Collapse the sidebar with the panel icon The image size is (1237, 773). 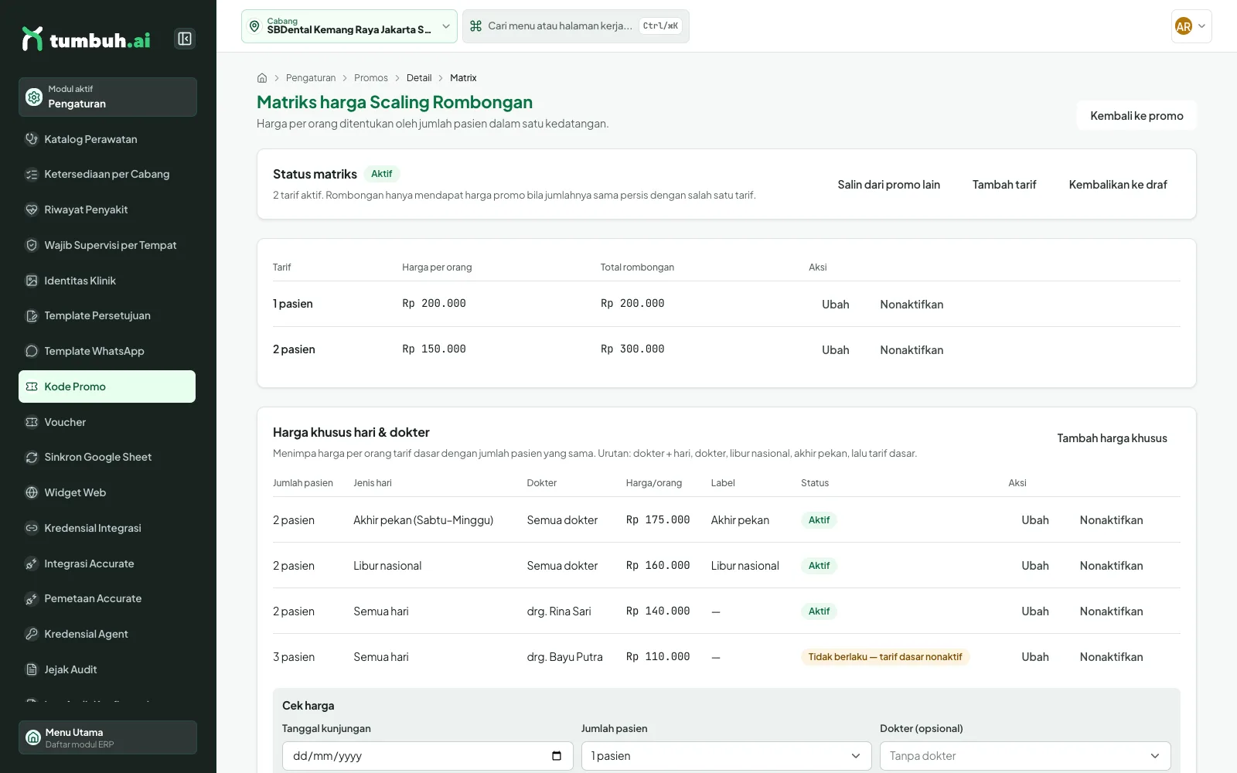coord(185,39)
